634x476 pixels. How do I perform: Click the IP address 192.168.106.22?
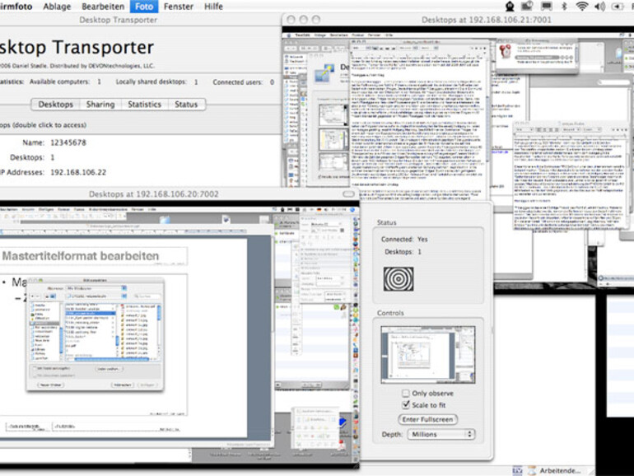pyautogui.click(x=78, y=172)
